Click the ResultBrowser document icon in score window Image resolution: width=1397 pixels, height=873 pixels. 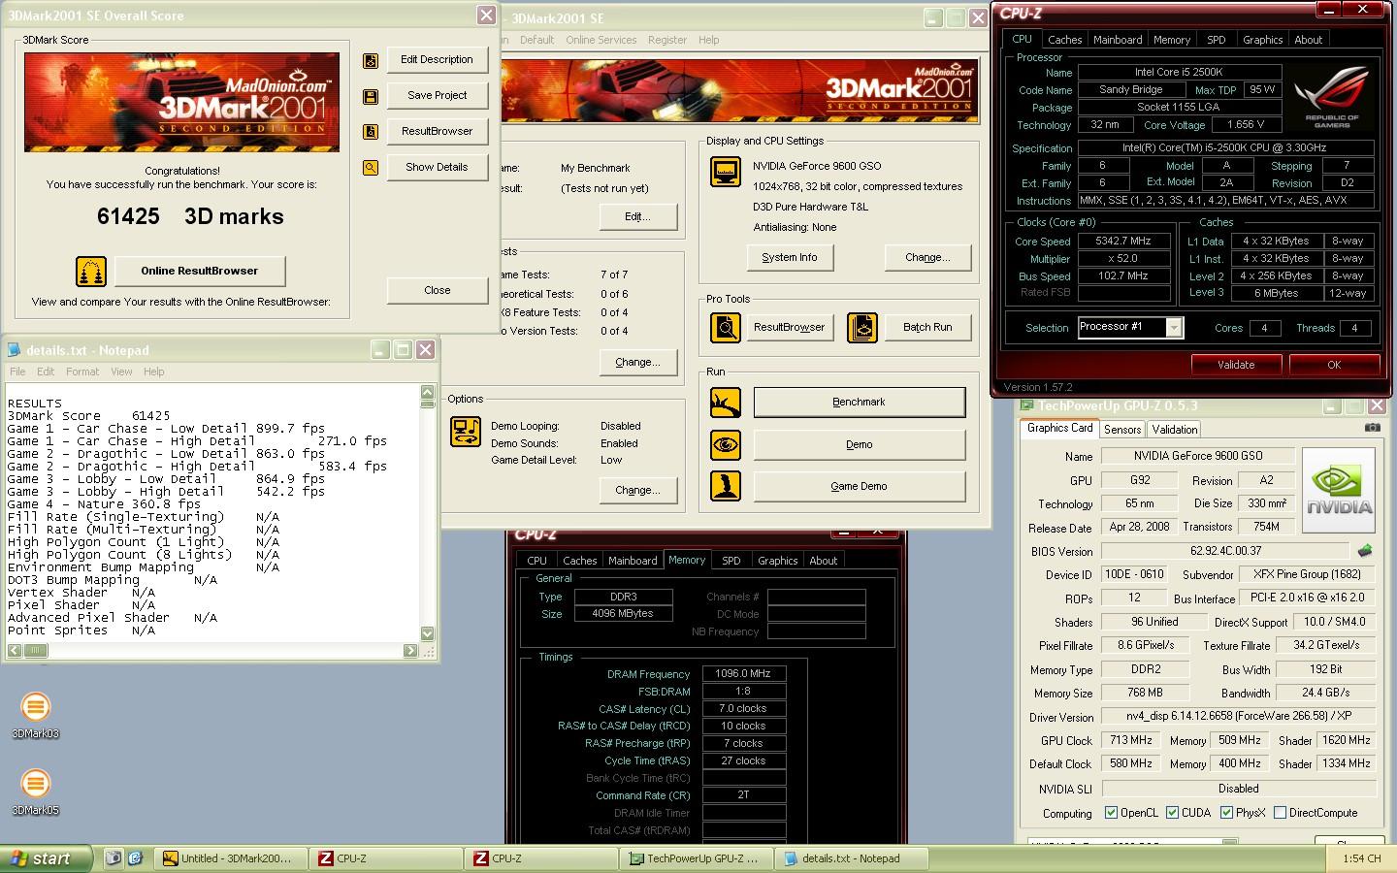point(370,132)
